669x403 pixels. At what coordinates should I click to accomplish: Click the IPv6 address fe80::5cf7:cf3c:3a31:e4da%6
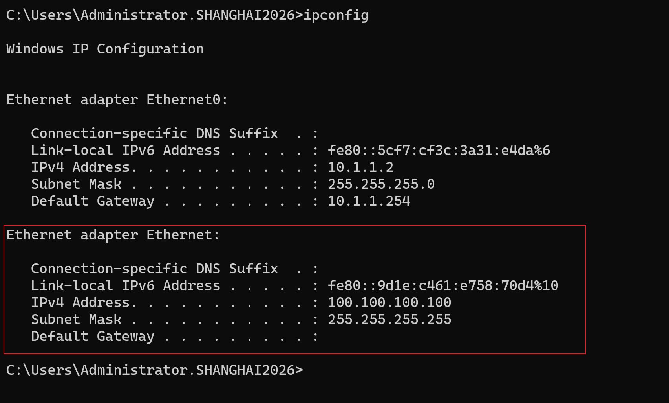tap(439, 150)
